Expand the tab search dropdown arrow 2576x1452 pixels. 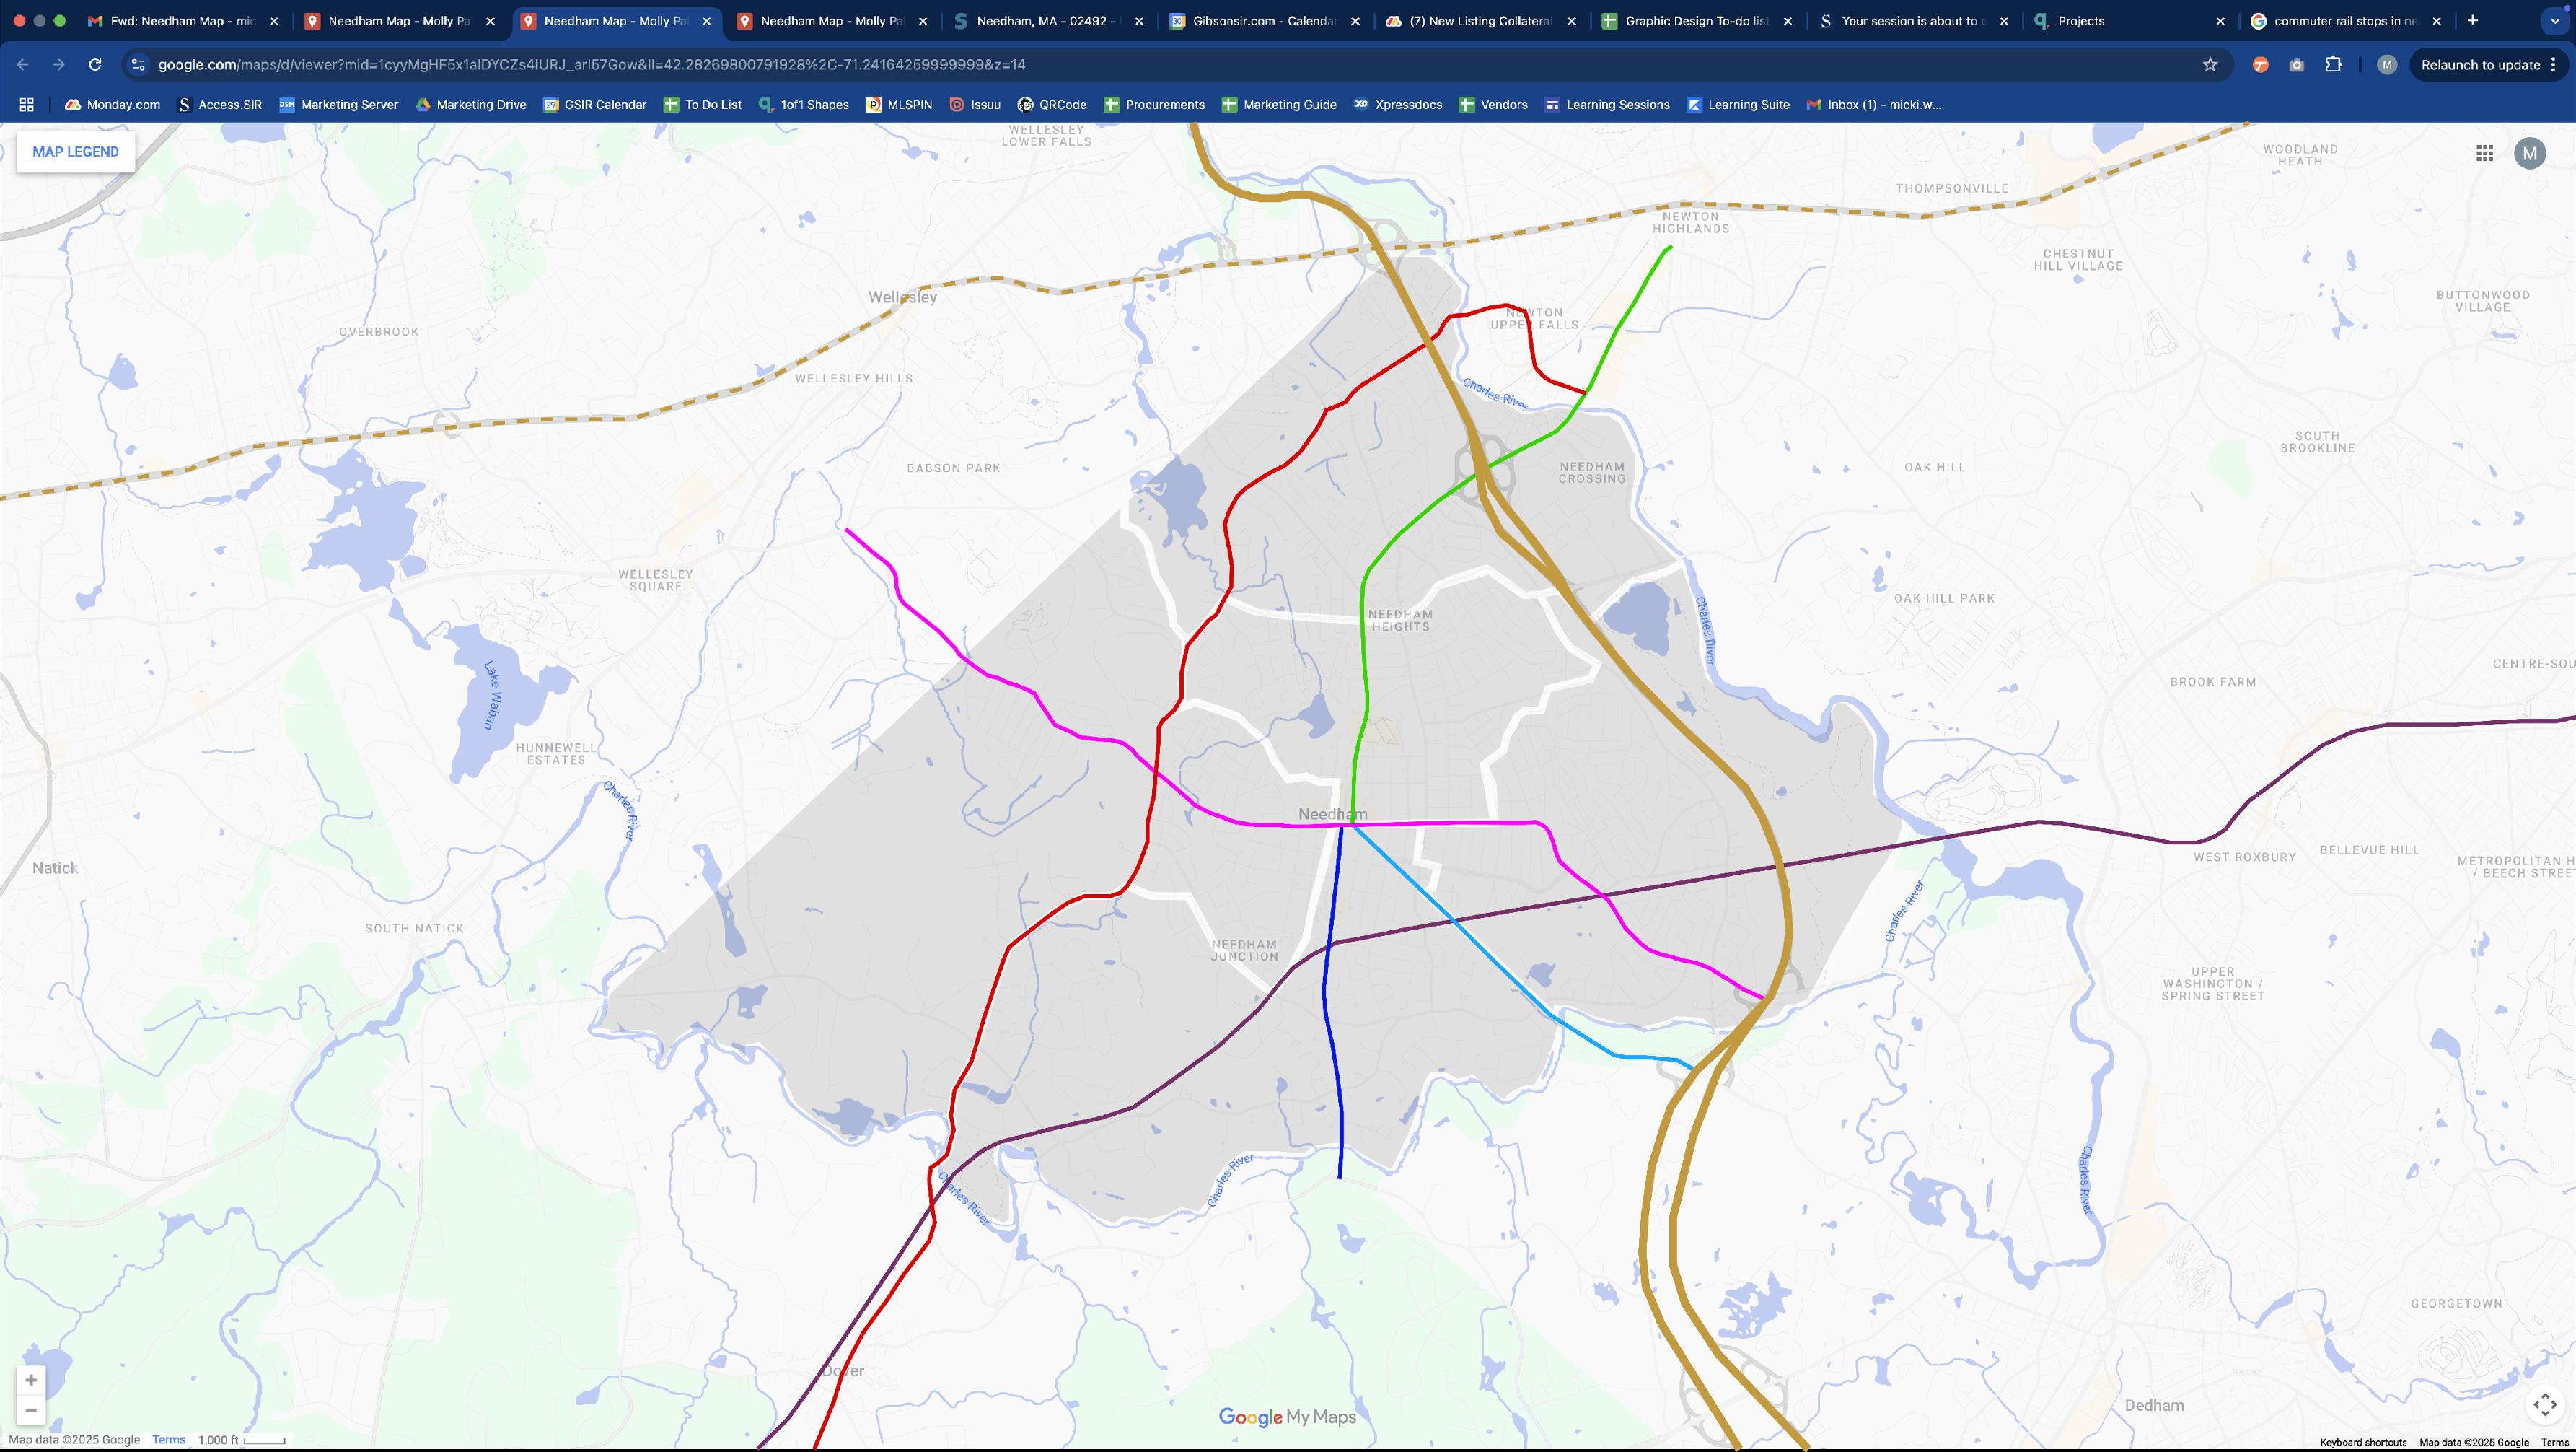tap(2554, 20)
